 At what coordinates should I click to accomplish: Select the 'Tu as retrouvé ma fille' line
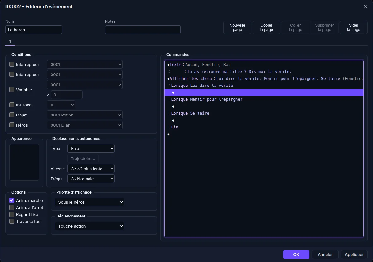(x=264, y=72)
